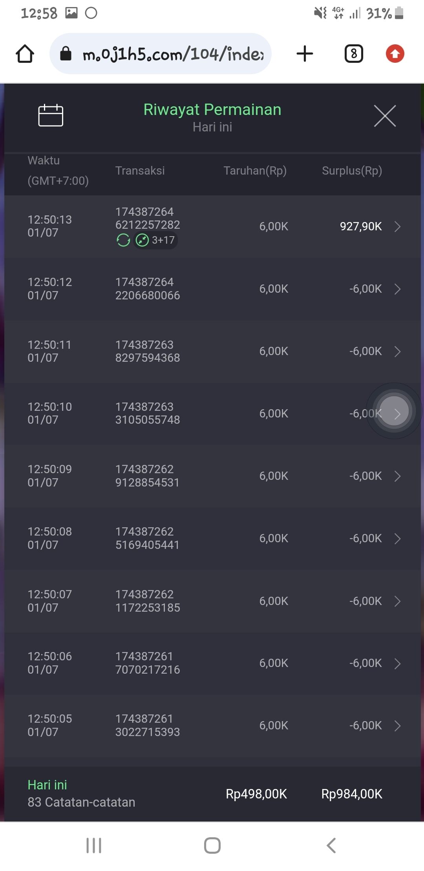This screenshot has height=871, width=424.
Task: Open details for transaction ending 5169405441
Action: pyautogui.click(x=397, y=539)
